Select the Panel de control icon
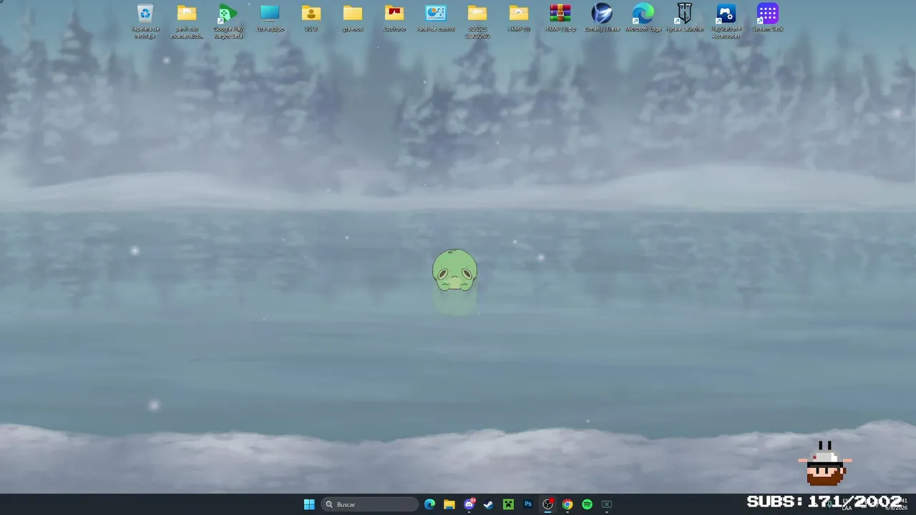 click(x=436, y=18)
